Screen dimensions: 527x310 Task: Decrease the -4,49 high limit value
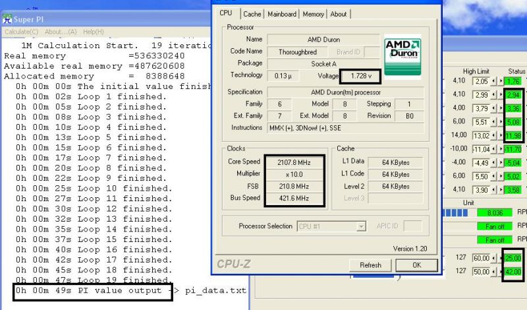click(493, 162)
